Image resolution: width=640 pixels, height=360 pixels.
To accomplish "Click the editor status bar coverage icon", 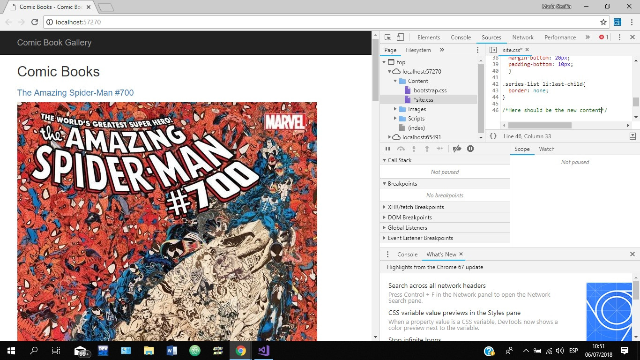I will click(x=633, y=136).
